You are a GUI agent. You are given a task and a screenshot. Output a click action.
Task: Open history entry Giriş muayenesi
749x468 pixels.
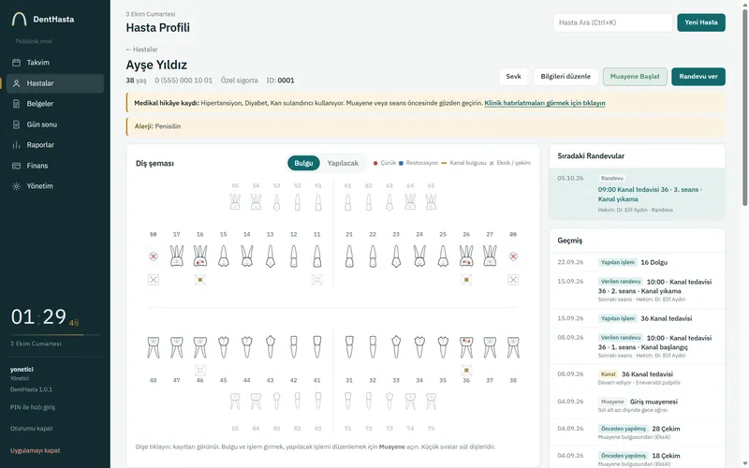tap(637, 405)
